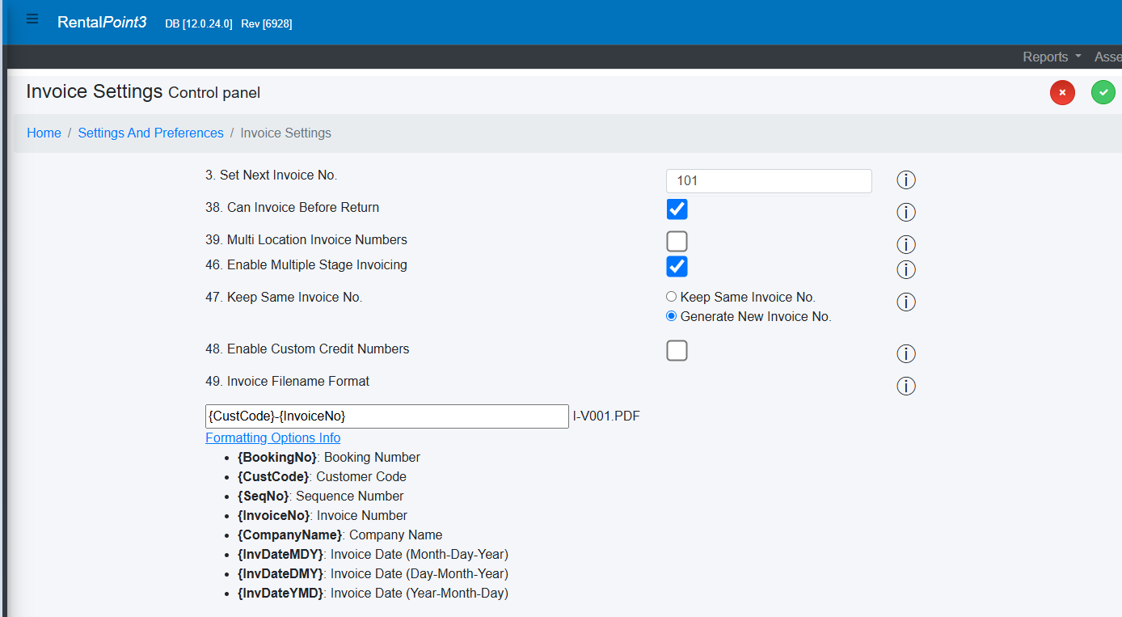The image size is (1122, 617).
Task: Open the Reports dropdown menu
Action: click(x=1052, y=57)
